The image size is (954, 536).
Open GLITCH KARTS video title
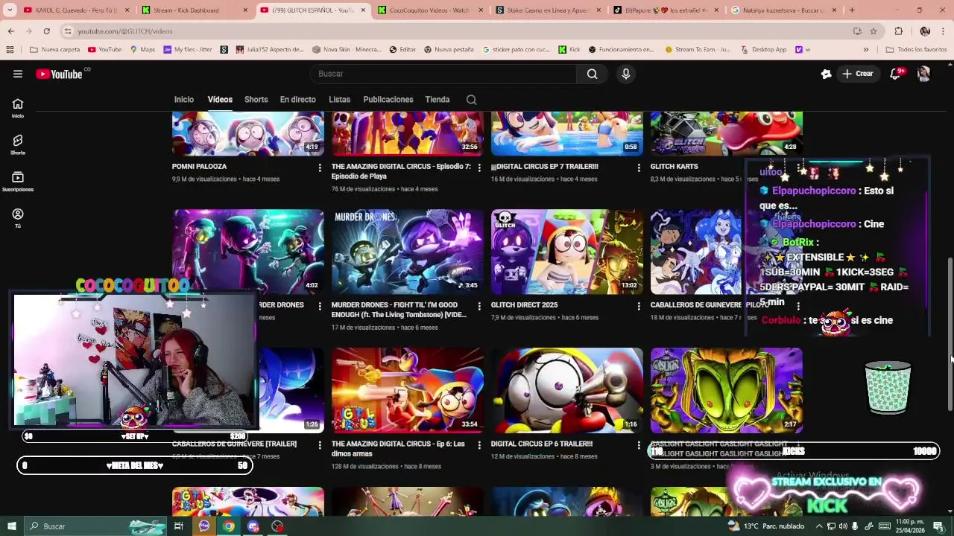tap(673, 167)
